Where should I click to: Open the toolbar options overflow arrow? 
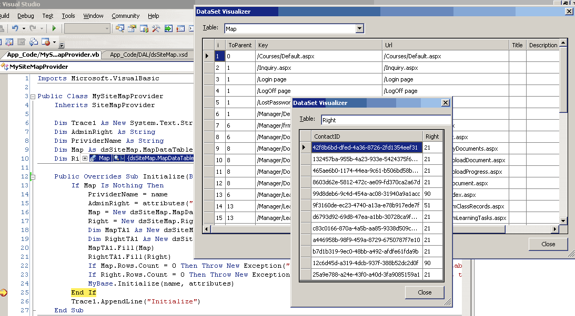click(x=62, y=45)
